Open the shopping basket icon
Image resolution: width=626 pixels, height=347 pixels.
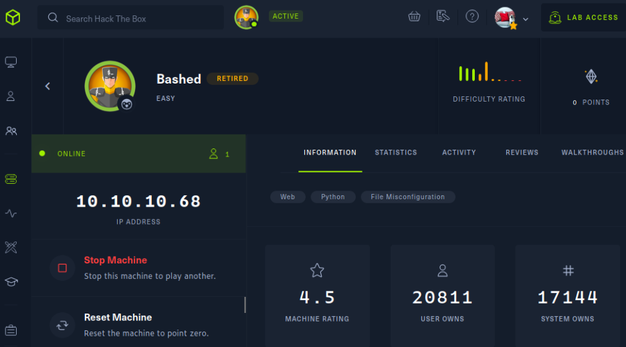415,17
